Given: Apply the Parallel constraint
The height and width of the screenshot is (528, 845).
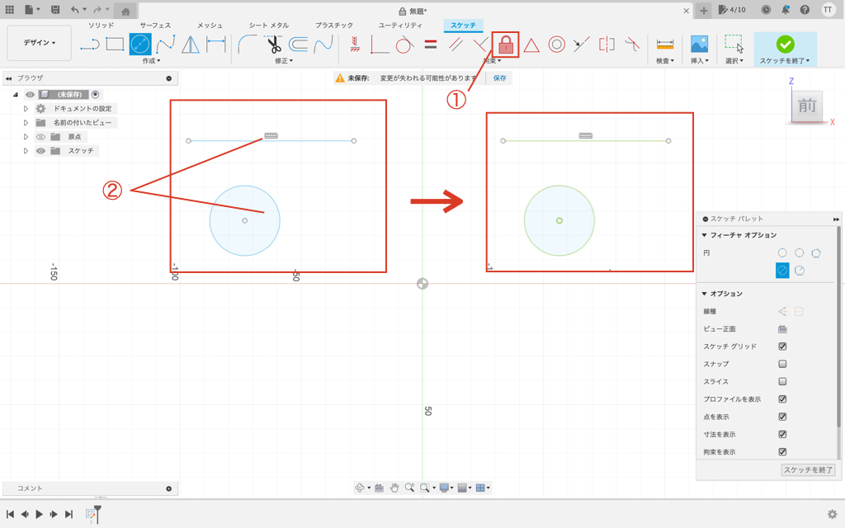Looking at the screenshot, I should [456, 45].
